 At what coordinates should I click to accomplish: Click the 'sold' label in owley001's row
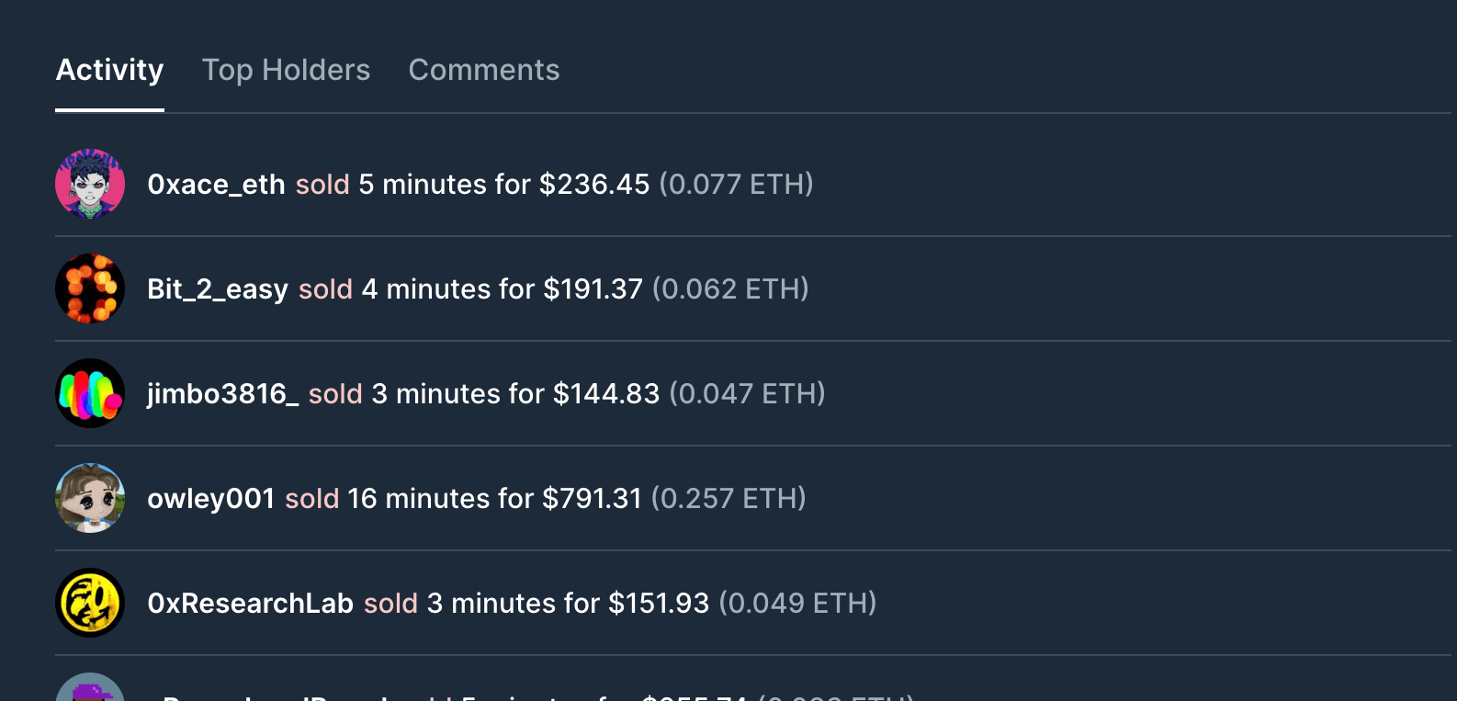312,499
